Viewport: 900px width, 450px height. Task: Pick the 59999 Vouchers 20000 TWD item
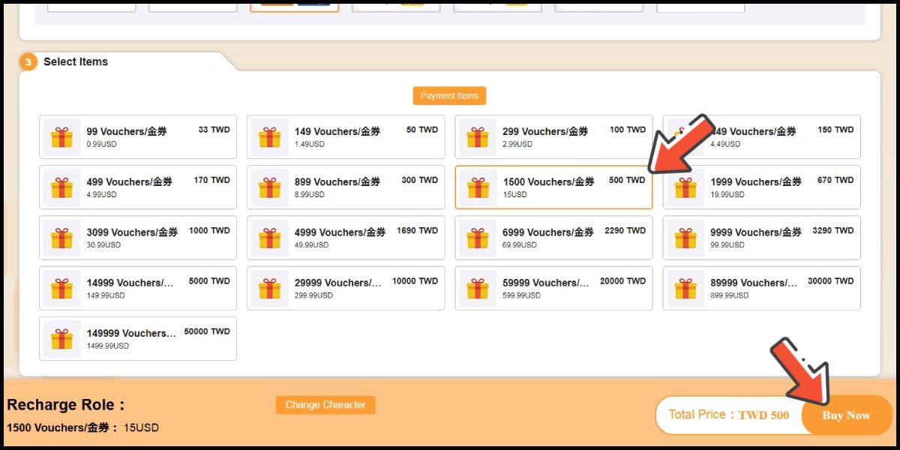[553, 288]
